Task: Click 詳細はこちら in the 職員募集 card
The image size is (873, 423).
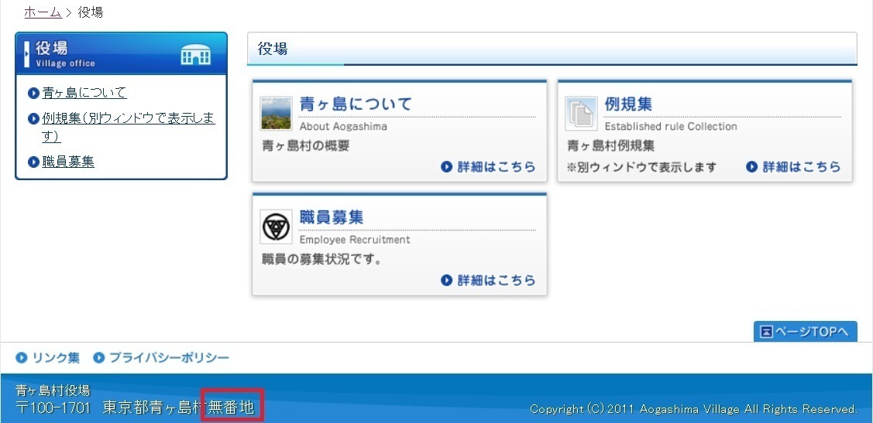Action: coord(488,280)
